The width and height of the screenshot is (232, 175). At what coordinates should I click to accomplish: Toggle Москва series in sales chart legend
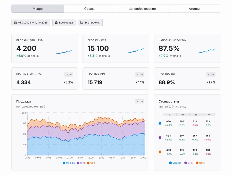(x=69, y=163)
